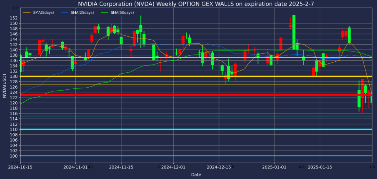Viewport: 377px width, 179px height.
Task: Click the 2024-11-15 date tick label
Action: pos(121,167)
